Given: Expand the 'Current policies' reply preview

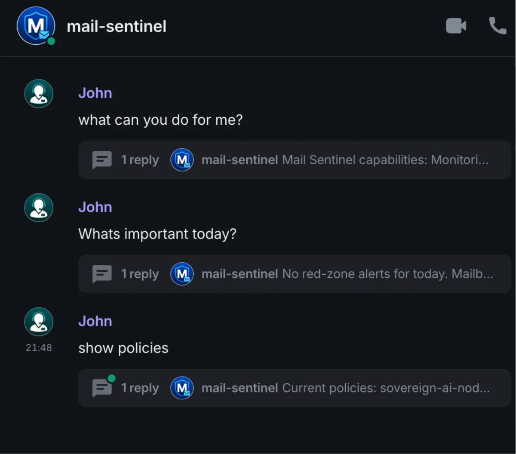Looking at the screenshot, I should click(x=386, y=388).
